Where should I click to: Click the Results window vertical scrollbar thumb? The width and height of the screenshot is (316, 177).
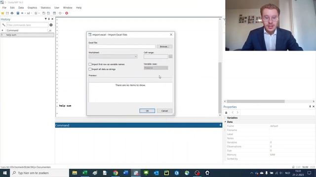point(220,88)
